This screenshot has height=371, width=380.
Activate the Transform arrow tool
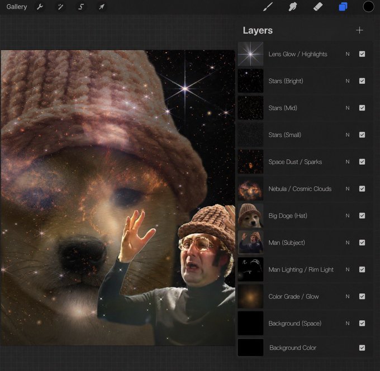coord(102,7)
